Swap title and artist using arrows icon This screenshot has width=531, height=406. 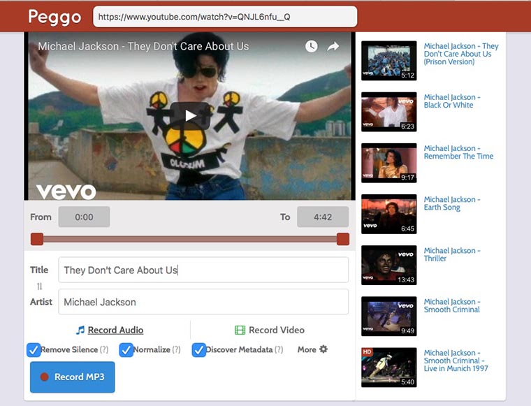click(x=40, y=287)
